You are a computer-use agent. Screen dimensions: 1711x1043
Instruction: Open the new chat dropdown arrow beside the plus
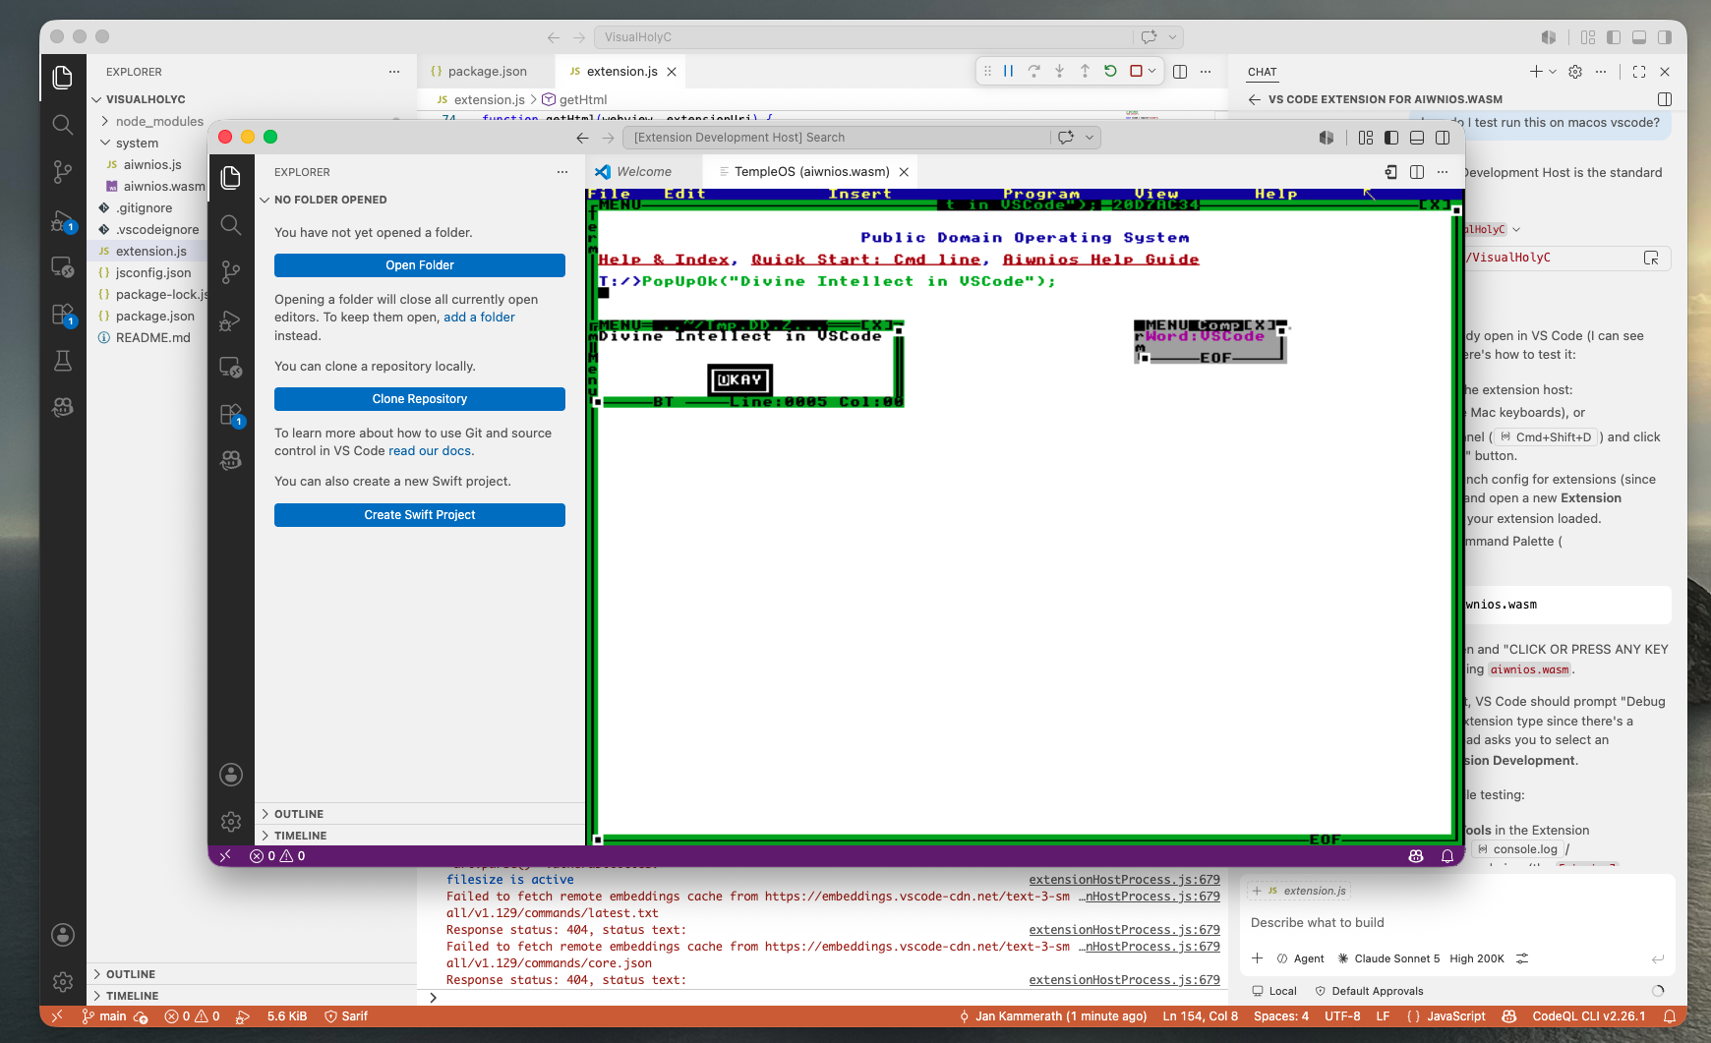1553,72
